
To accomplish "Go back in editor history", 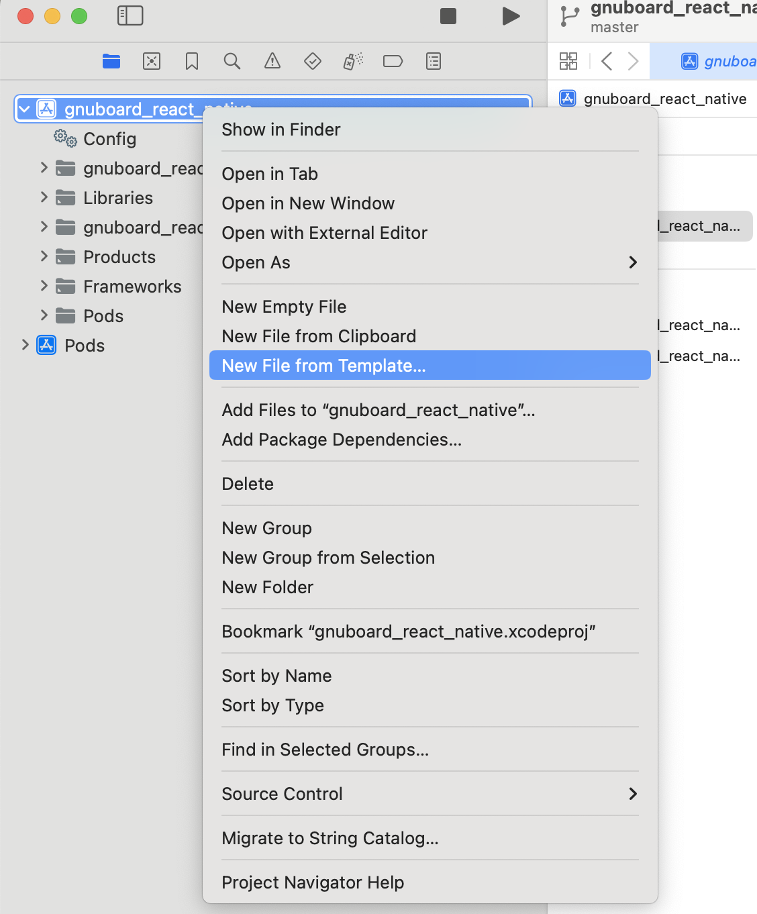I will click(607, 61).
